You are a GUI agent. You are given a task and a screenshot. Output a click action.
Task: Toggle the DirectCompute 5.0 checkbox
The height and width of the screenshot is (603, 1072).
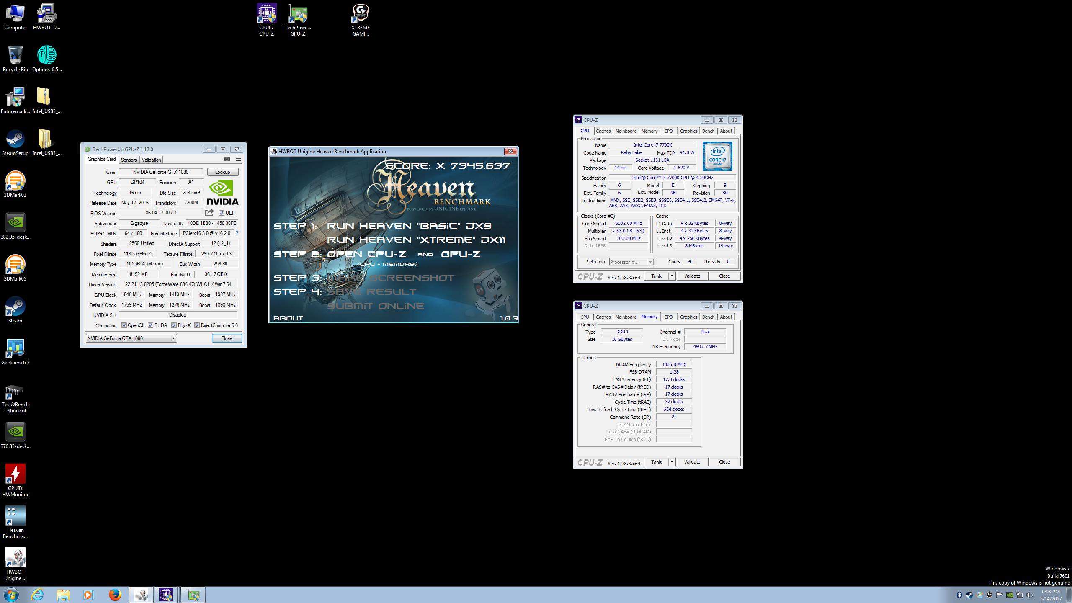[x=197, y=325]
